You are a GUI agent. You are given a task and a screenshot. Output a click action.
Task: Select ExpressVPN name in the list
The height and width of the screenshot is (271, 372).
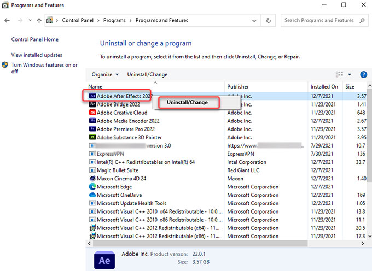[x=111, y=154]
